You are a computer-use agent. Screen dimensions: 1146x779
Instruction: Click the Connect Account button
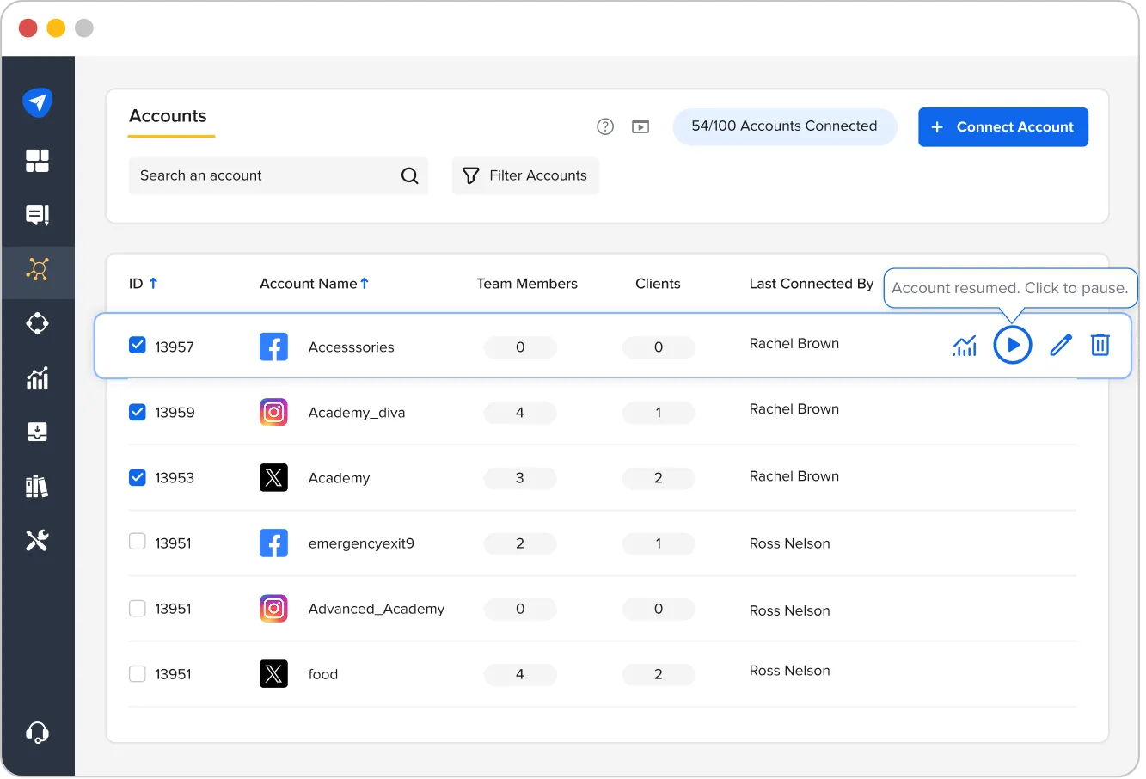click(1002, 126)
